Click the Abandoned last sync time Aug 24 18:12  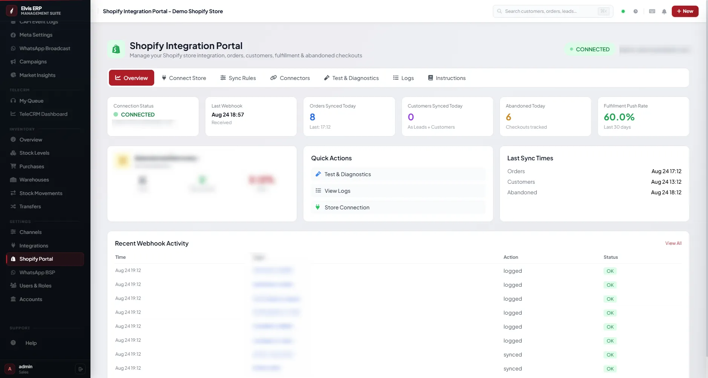(x=666, y=192)
